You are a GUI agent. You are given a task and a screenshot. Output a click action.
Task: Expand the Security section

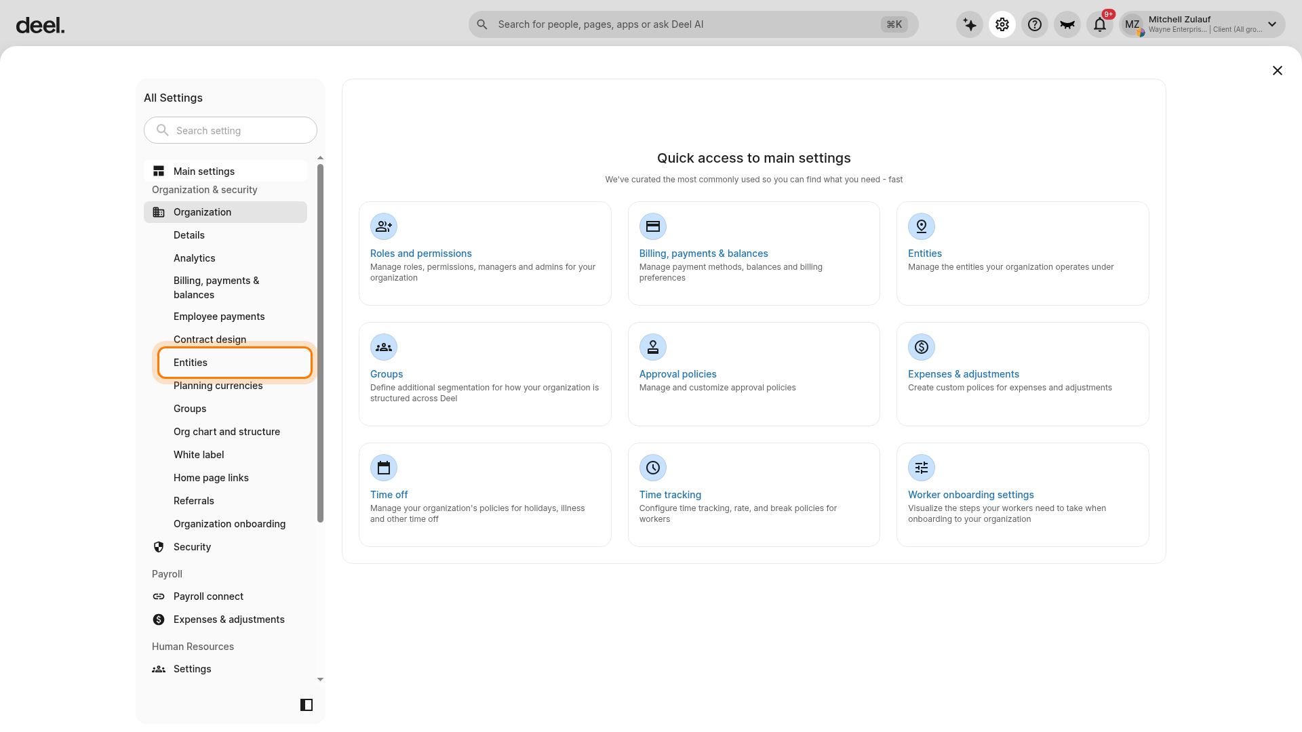[225, 547]
